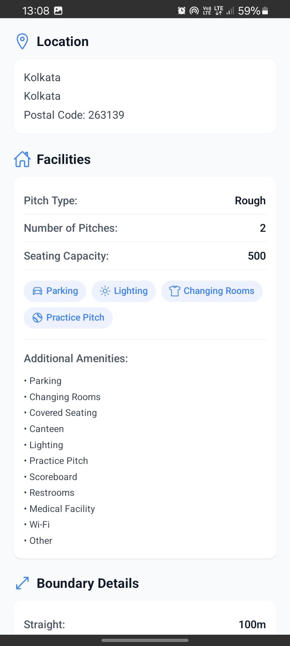Tap the Location pin icon

pyautogui.click(x=22, y=42)
